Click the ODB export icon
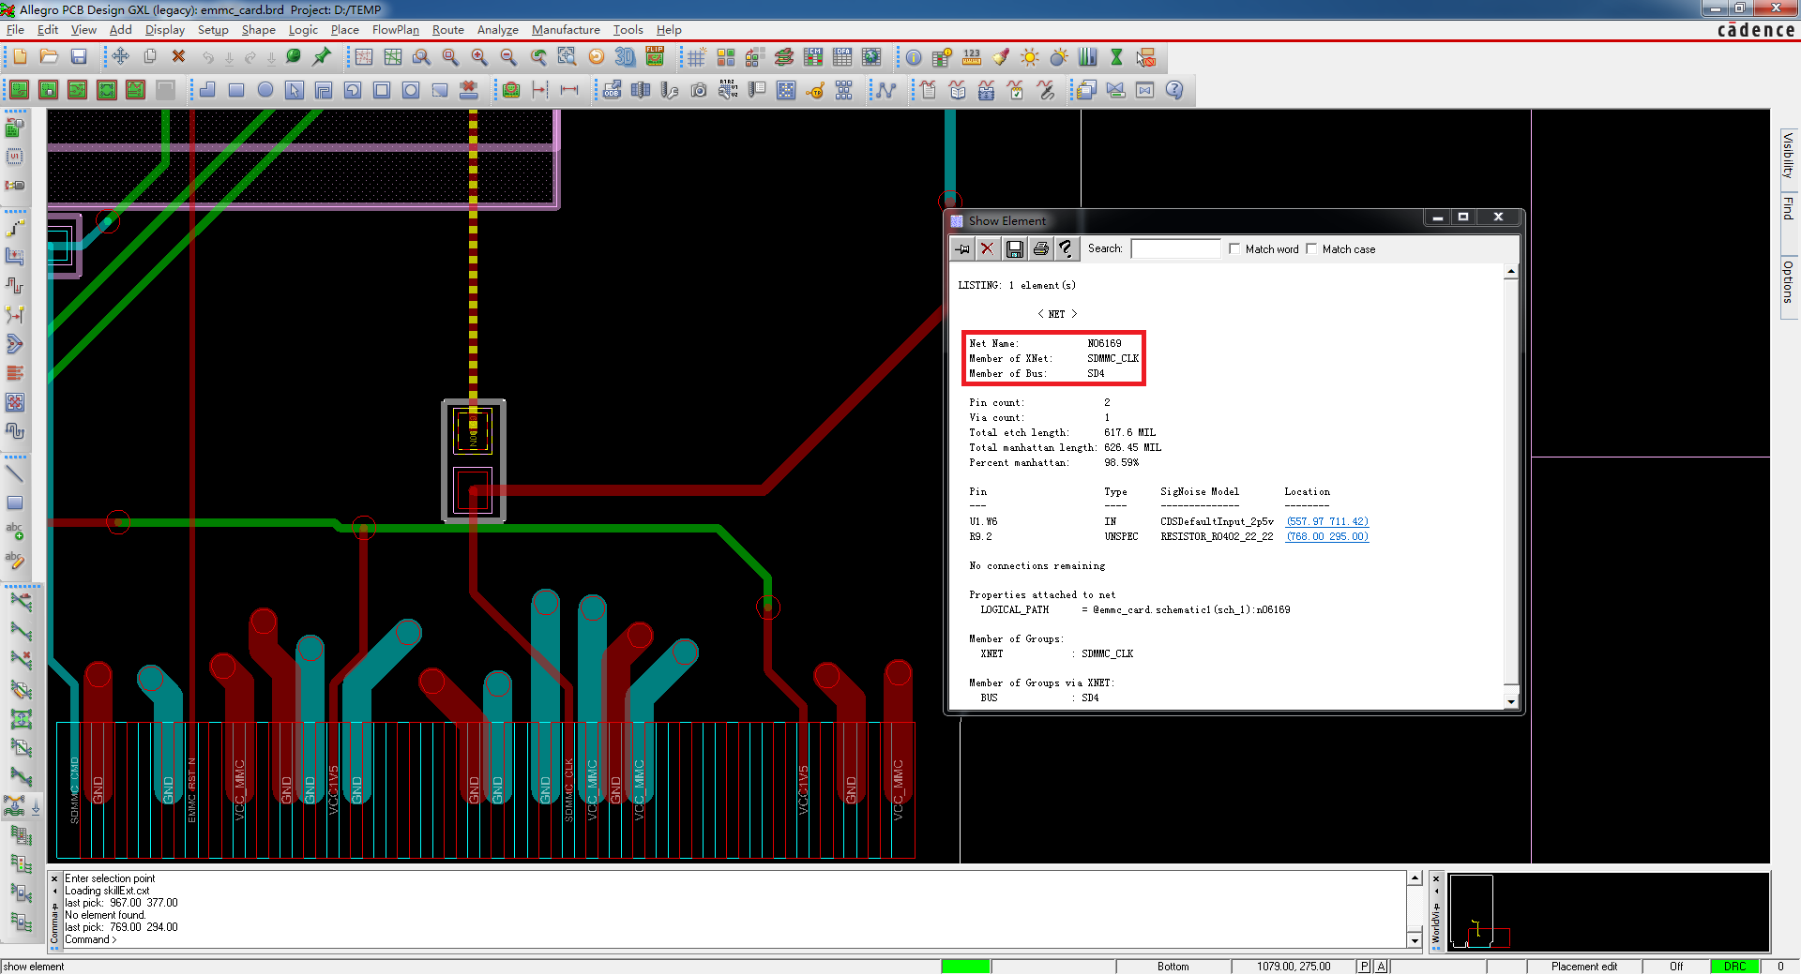This screenshot has width=1801, height=975. 612,90
